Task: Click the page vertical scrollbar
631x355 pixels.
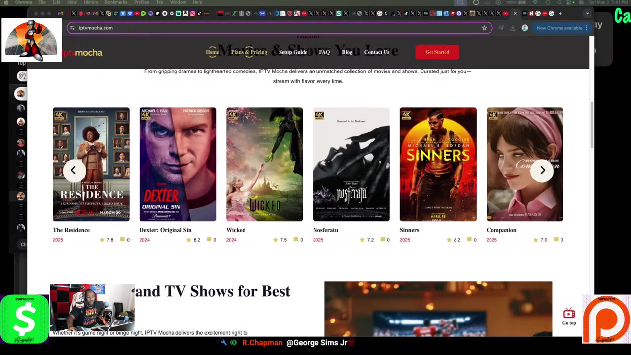Action: (592, 126)
